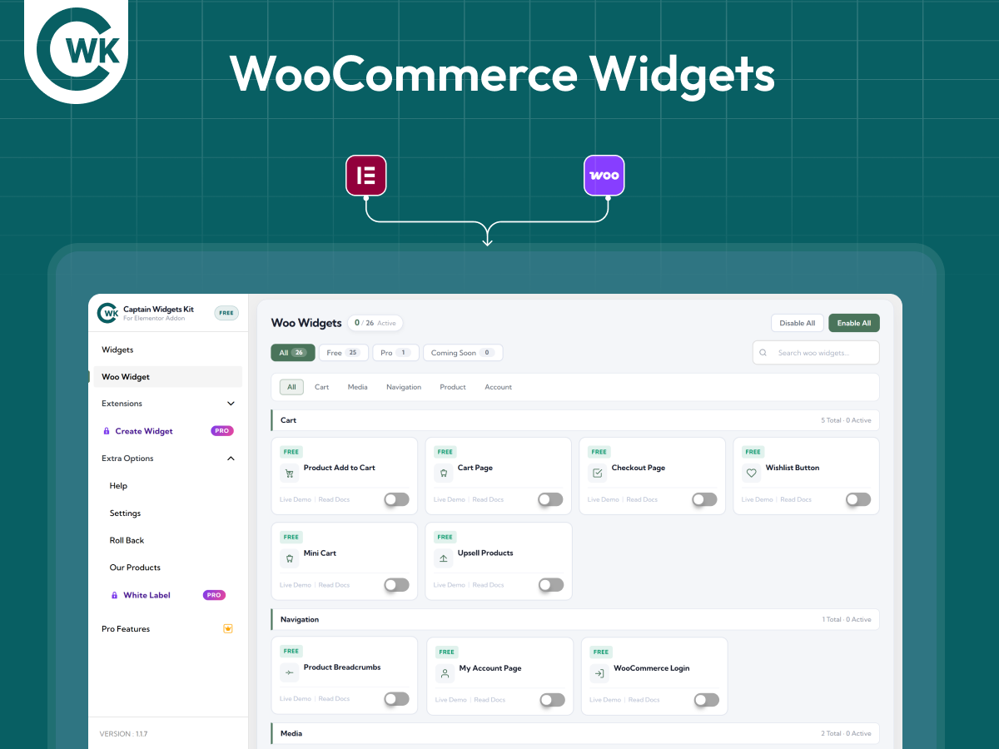Open Read Docs for Wishlist Button
The width and height of the screenshot is (999, 749).
796,499
